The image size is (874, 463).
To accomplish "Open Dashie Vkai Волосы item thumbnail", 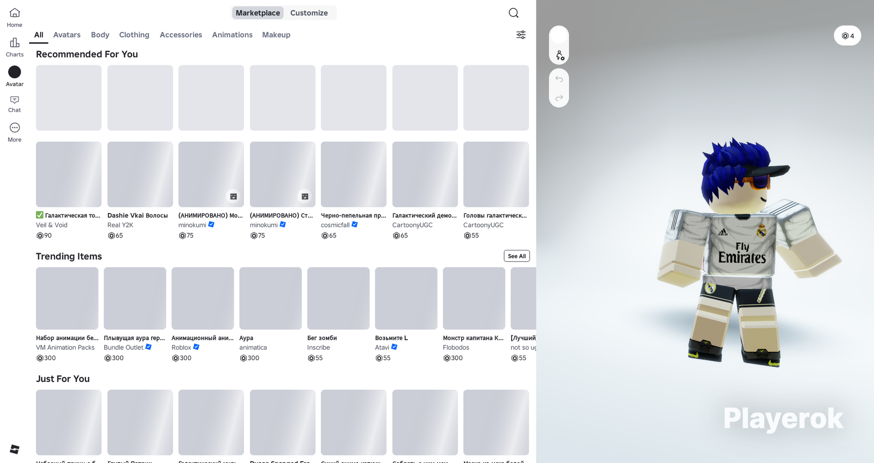I will [140, 174].
